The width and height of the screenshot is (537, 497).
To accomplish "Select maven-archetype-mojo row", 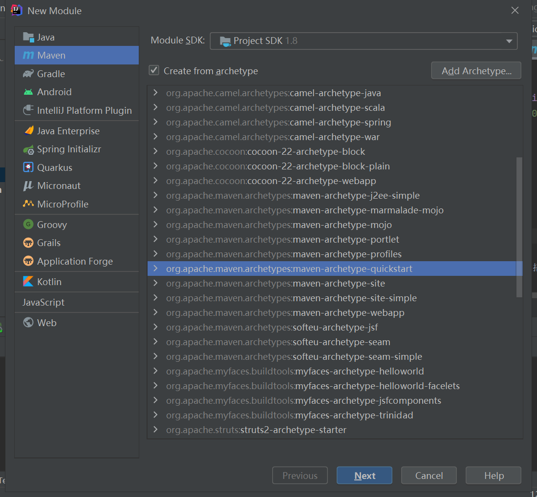I will [335, 225].
